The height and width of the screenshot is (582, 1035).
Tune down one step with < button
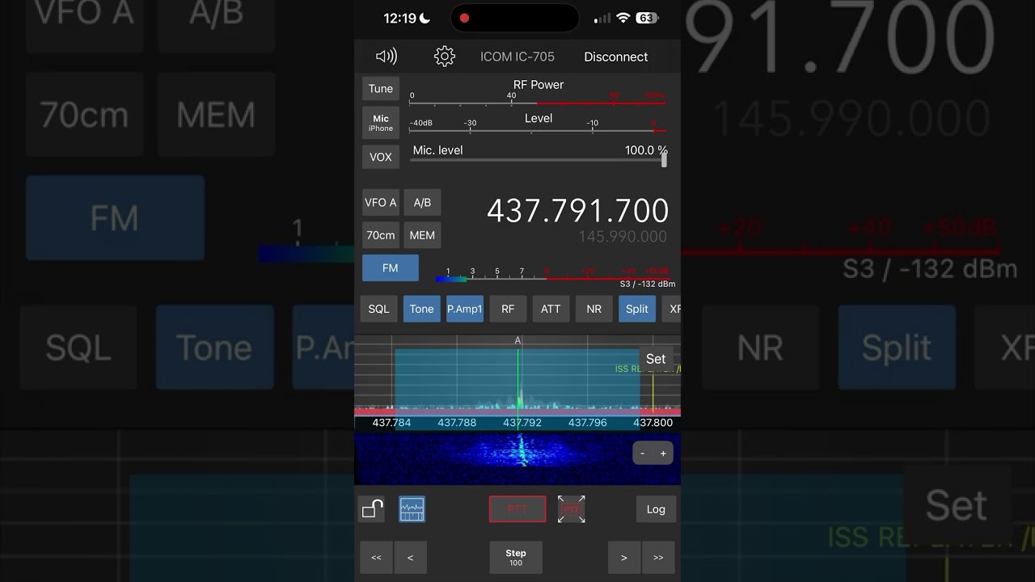410,558
